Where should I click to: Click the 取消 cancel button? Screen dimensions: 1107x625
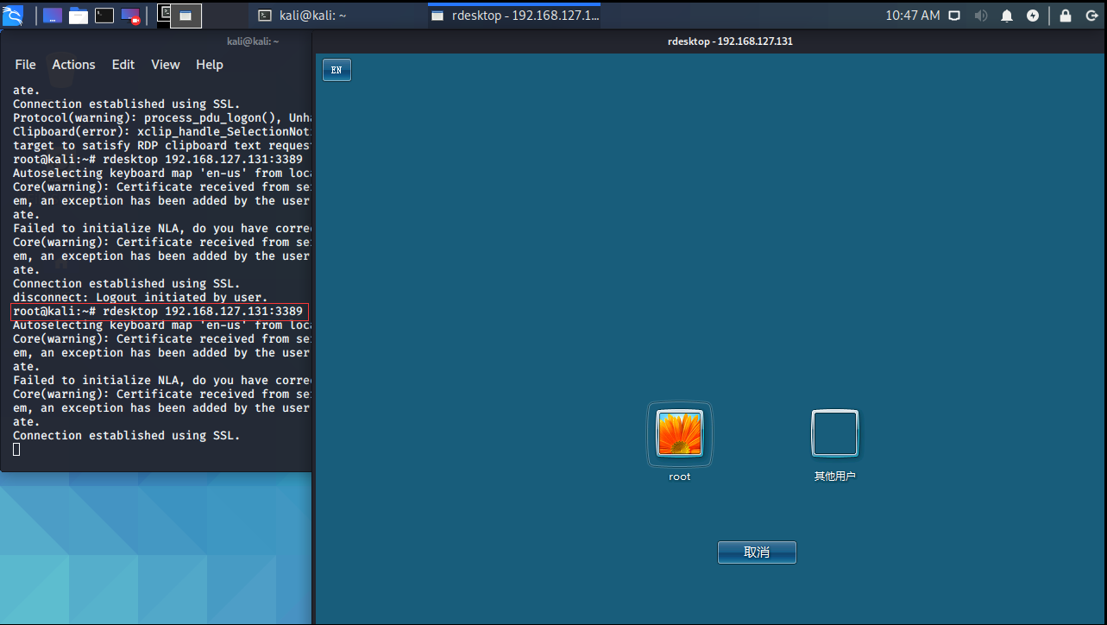(x=757, y=552)
